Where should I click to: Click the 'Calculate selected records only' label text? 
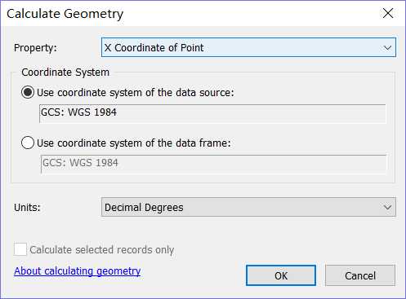point(102,250)
